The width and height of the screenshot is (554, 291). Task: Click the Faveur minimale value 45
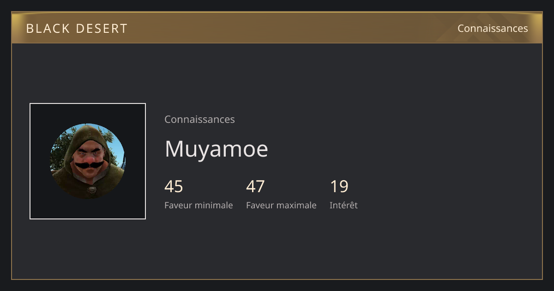click(174, 187)
